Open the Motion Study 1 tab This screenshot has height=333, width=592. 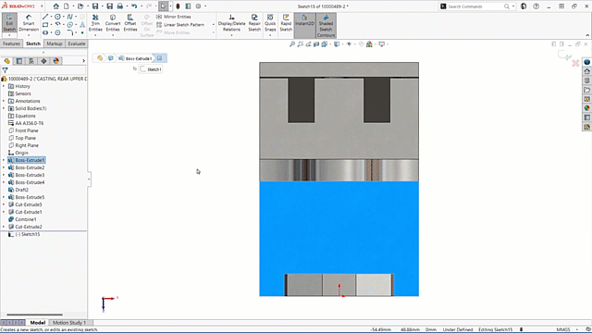69,323
